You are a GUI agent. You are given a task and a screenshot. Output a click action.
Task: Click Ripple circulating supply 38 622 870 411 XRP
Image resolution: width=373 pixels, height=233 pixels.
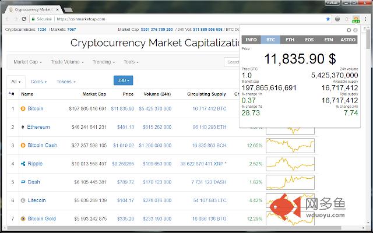point(203,164)
